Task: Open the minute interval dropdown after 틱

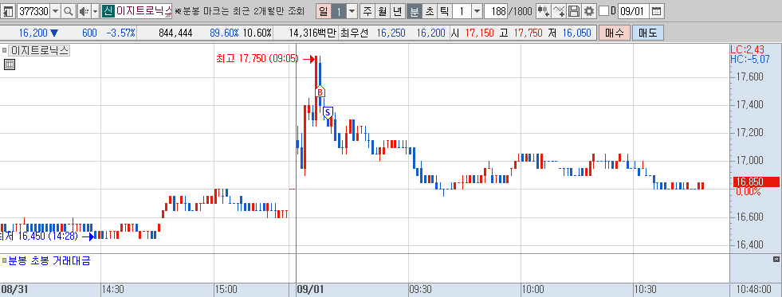Action: (477, 10)
